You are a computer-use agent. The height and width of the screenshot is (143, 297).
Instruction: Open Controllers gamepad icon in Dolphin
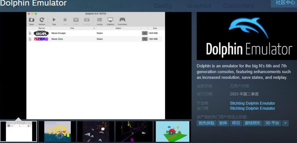coord(122,20)
